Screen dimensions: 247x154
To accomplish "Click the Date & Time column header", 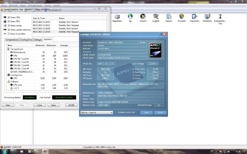I will pyautogui.click(x=45, y=18).
